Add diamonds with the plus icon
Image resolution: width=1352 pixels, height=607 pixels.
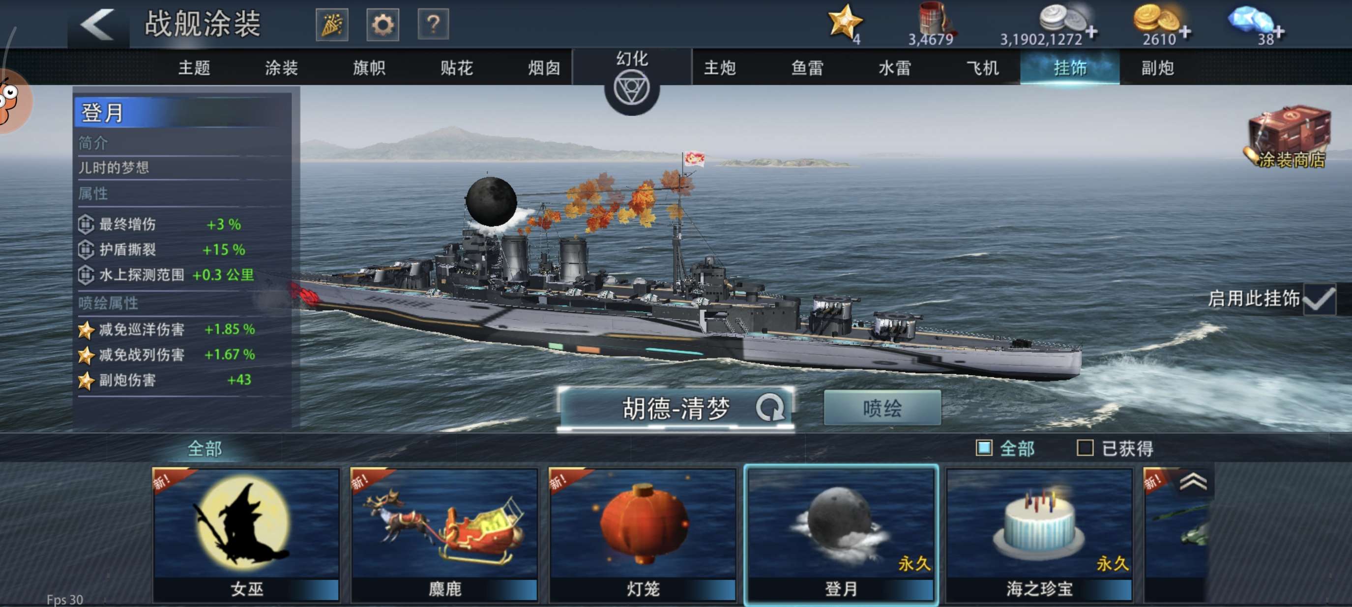tap(1279, 32)
